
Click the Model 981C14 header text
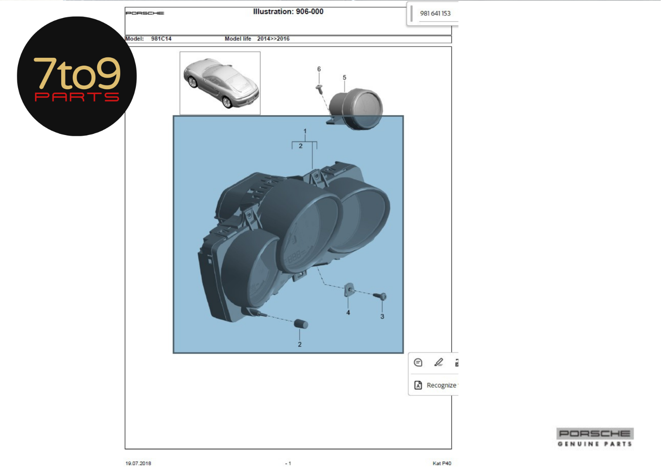pyautogui.click(x=148, y=39)
